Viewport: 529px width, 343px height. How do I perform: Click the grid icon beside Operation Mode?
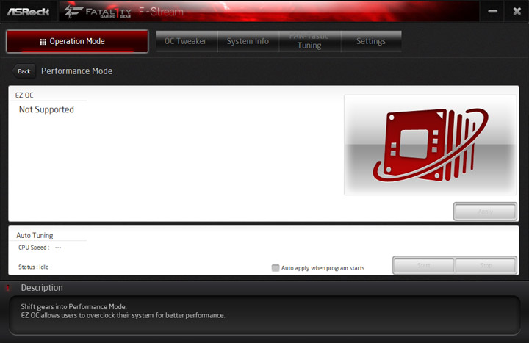pyautogui.click(x=43, y=42)
